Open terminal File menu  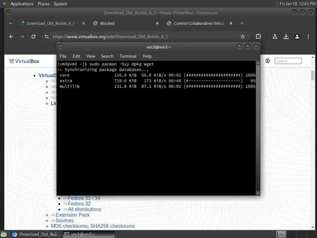click(63, 56)
